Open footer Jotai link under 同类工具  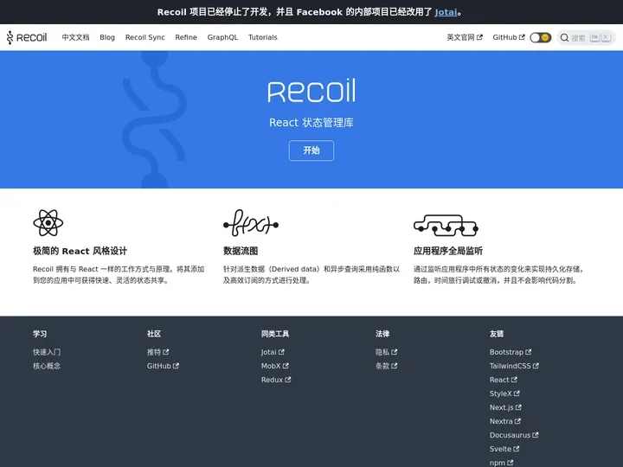(273, 352)
